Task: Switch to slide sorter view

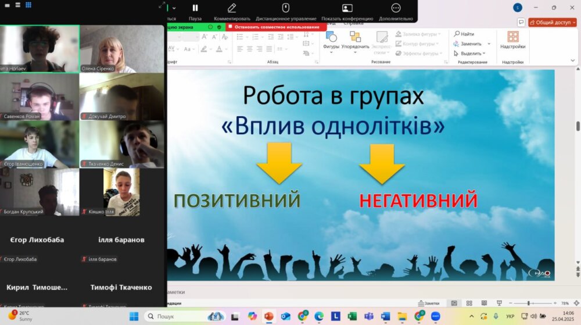Action: coord(469,303)
